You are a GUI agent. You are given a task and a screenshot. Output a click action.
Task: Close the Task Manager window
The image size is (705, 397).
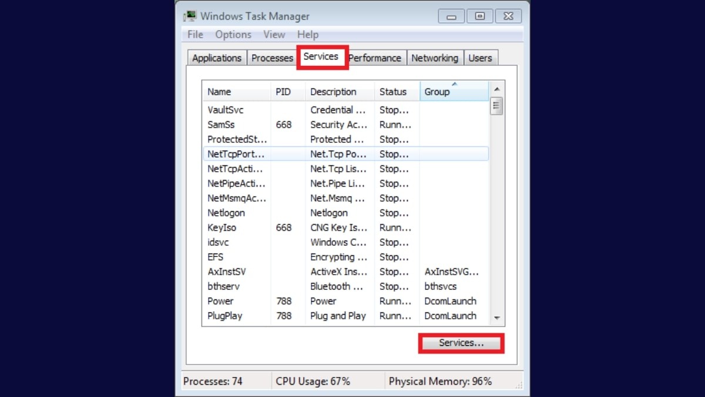point(509,16)
